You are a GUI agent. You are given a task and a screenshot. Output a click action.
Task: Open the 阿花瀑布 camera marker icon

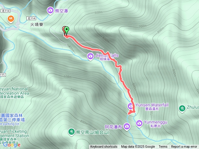(127, 126)
